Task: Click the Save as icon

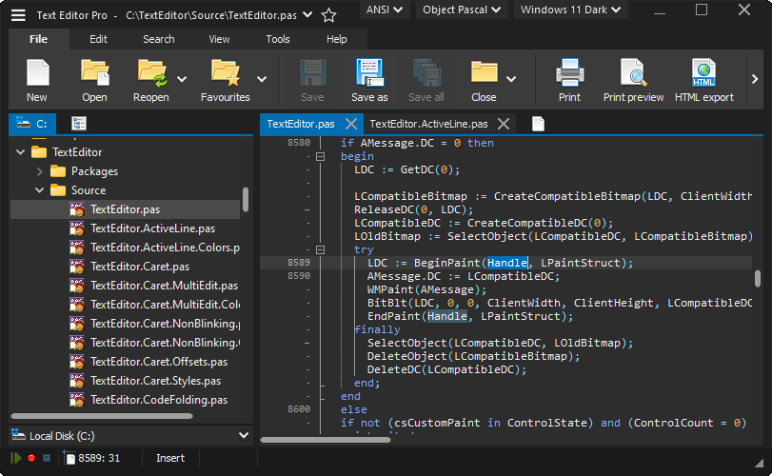Action: point(369,73)
